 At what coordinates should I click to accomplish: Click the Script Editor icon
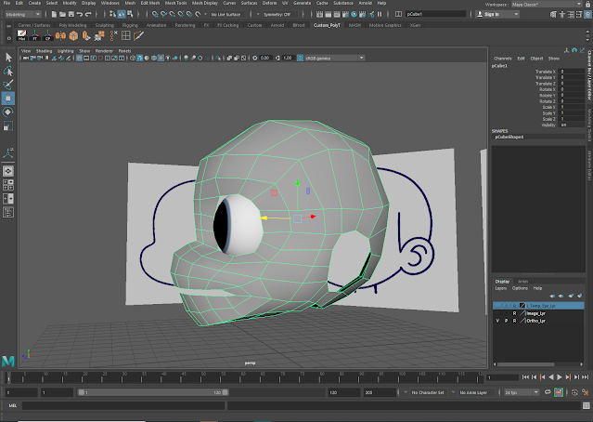click(x=587, y=405)
